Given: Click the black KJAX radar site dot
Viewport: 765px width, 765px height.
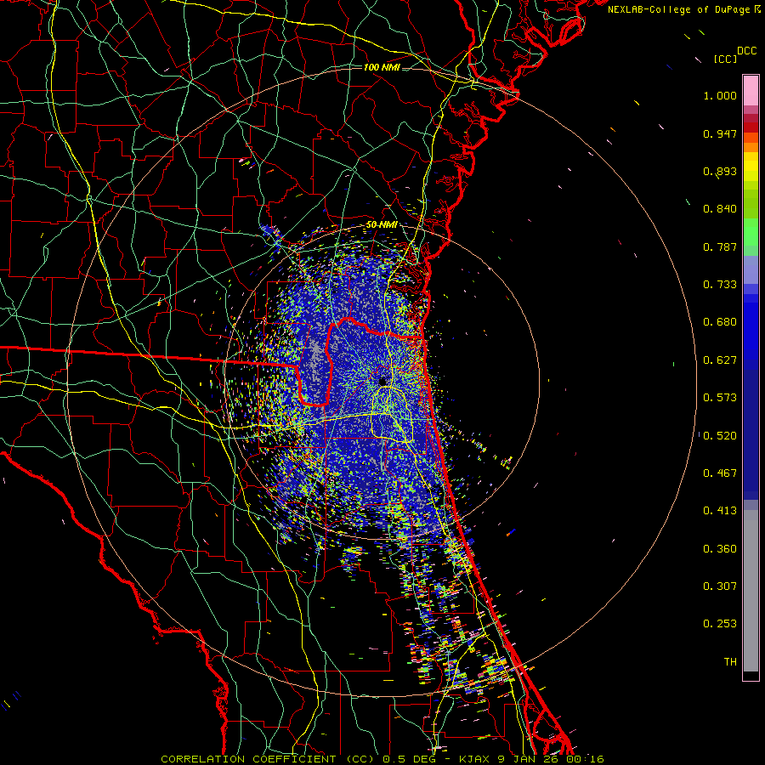Looking at the screenshot, I should pyautogui.click(x=382, y=382).
